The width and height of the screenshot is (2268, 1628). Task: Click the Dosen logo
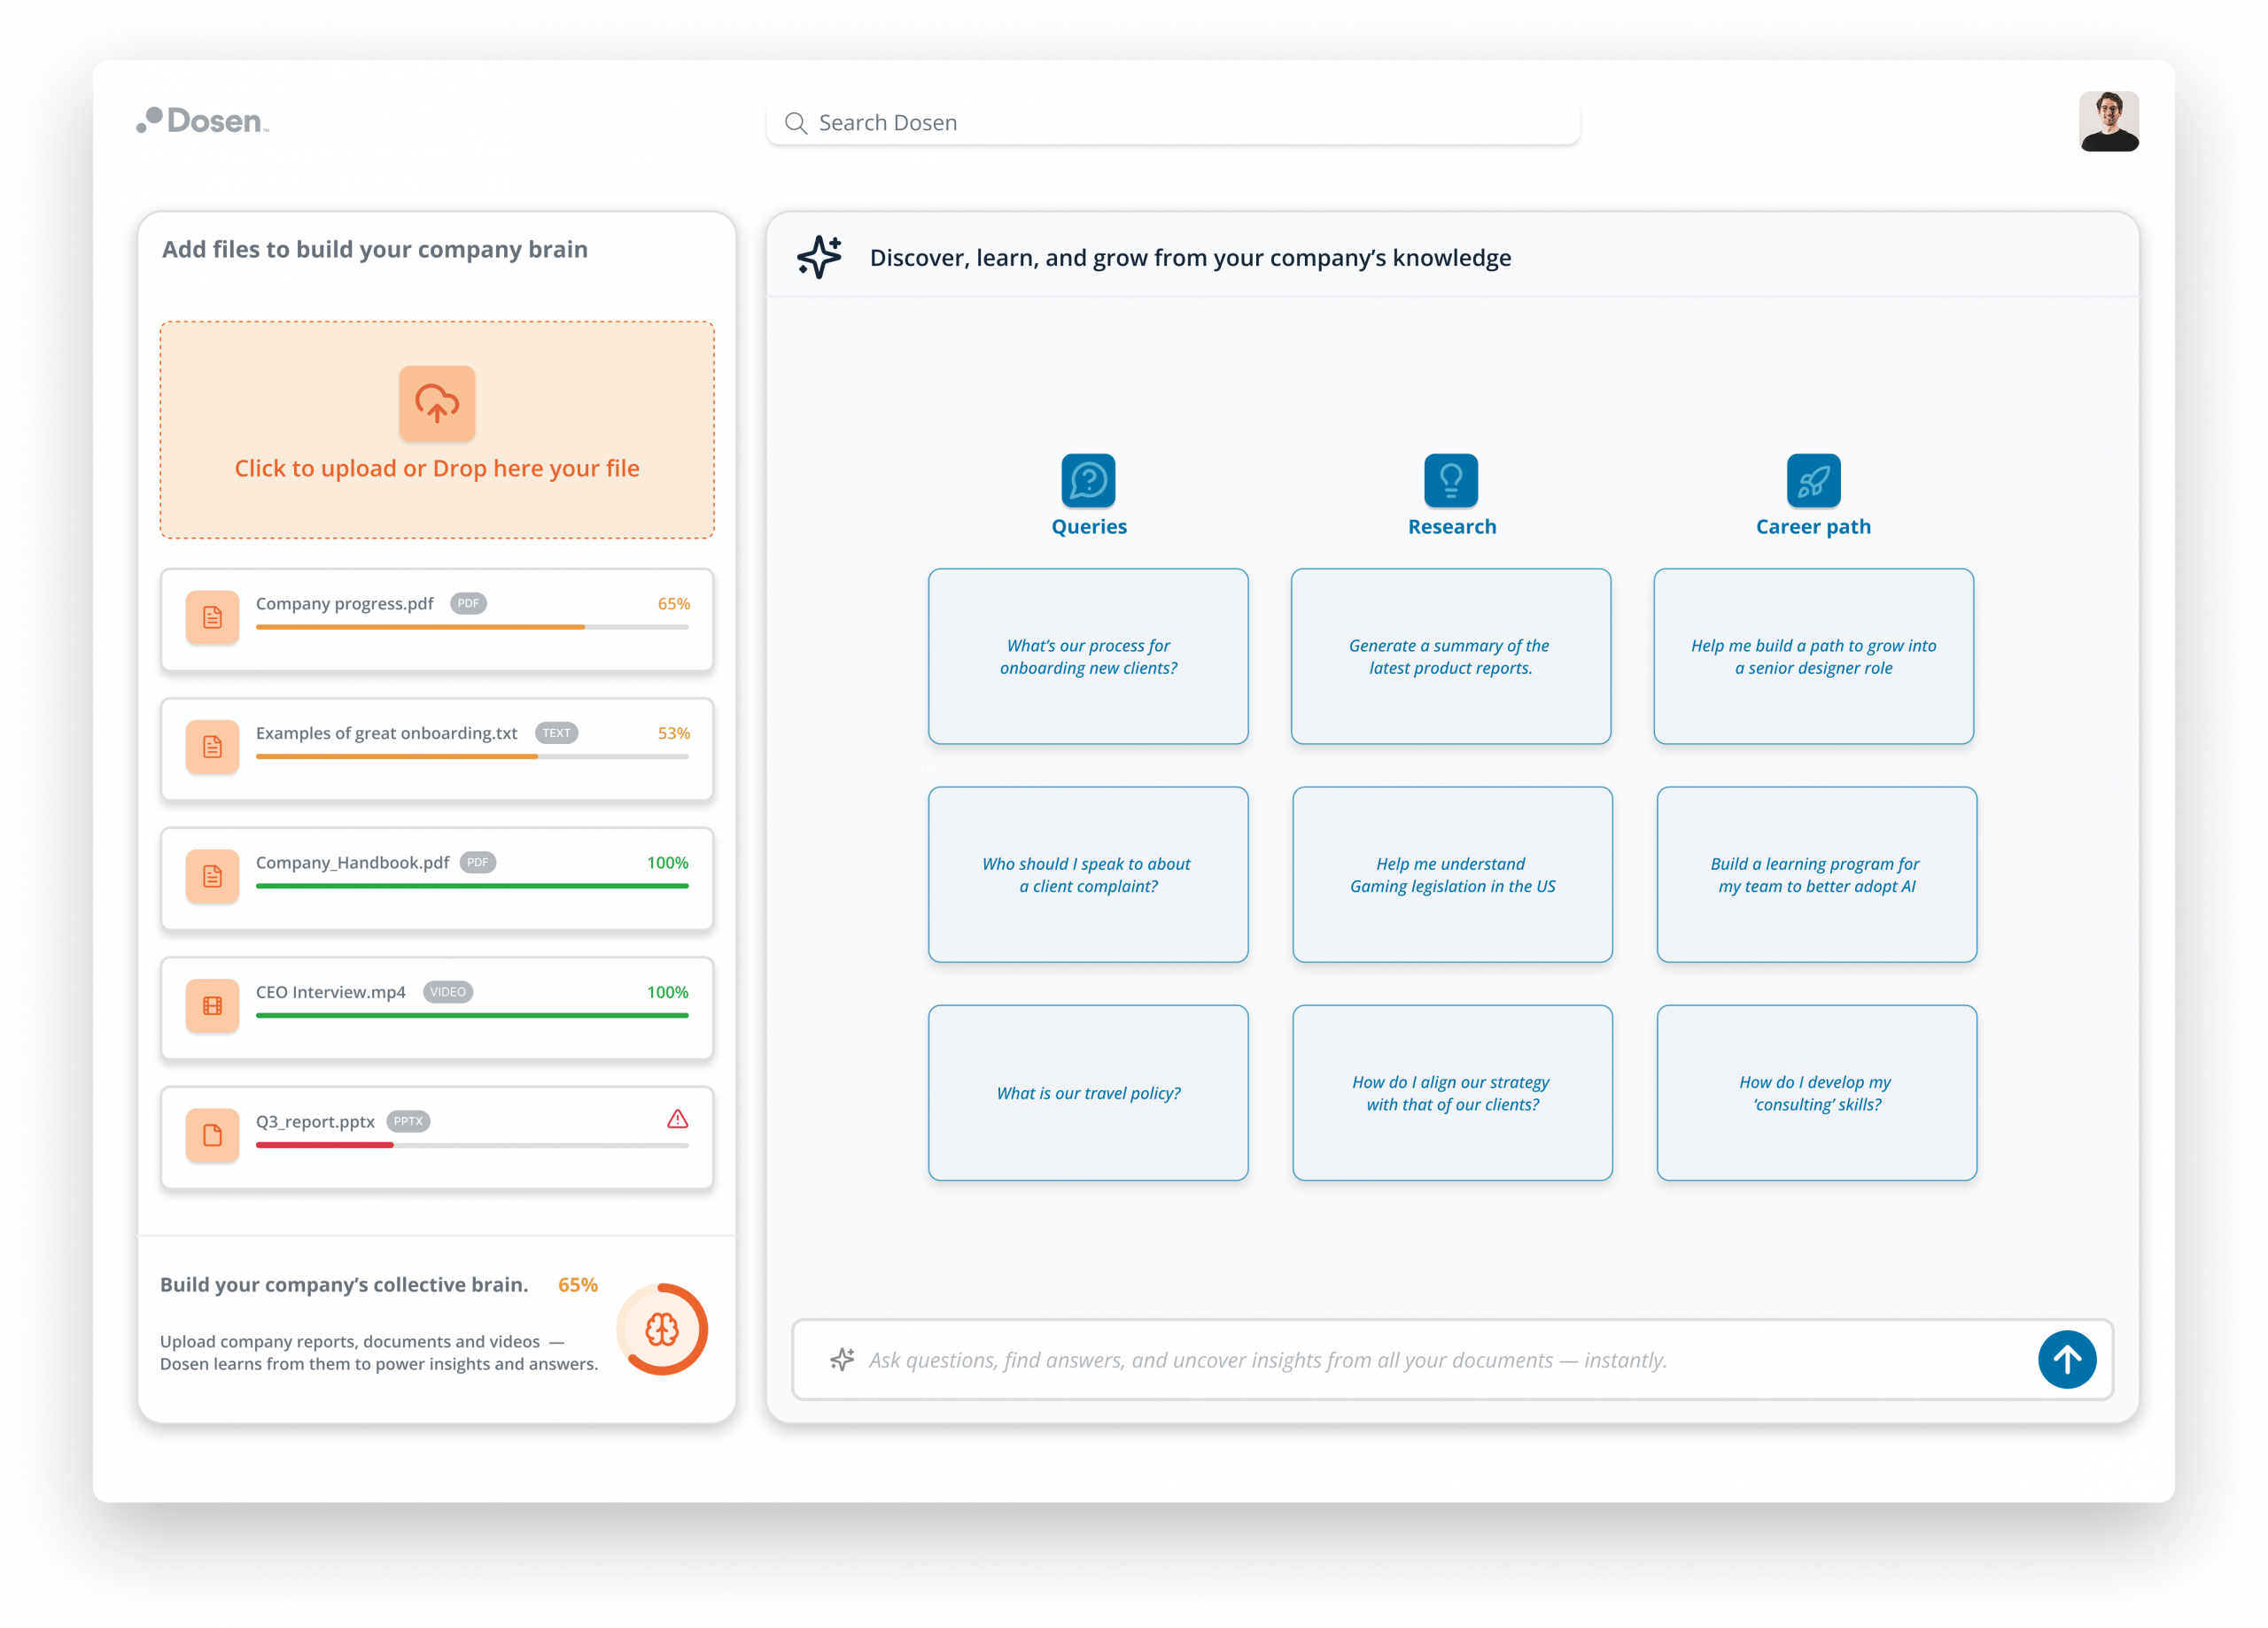(x=203, y=121)
